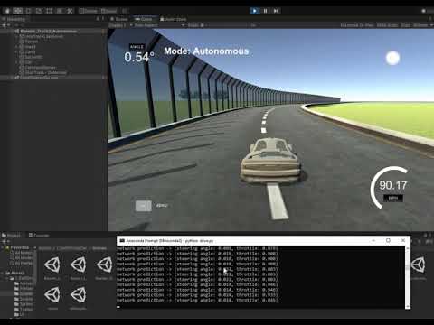Click the Mode: Autonomous label
434x325 pixels.
pos(206,51)
